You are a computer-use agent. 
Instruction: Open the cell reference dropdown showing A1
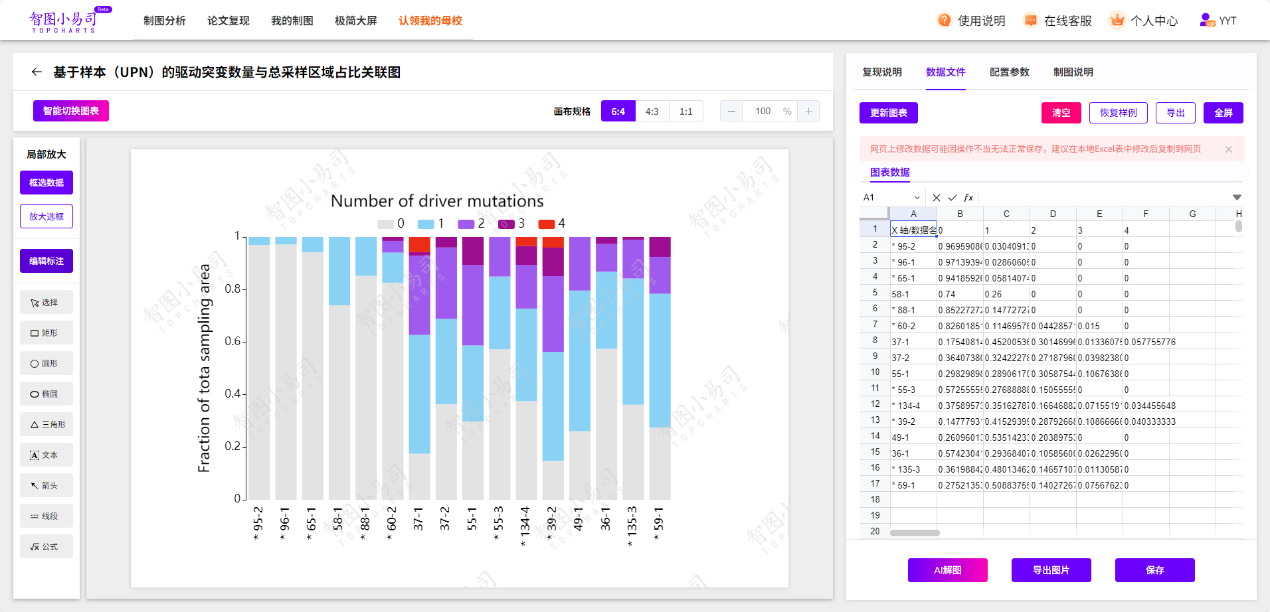(917, 197)
